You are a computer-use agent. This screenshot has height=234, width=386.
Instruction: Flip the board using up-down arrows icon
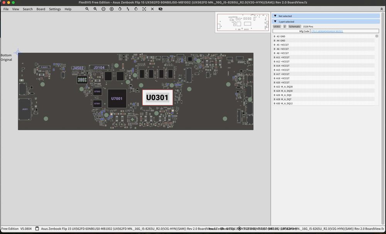(x=128, y=9)
